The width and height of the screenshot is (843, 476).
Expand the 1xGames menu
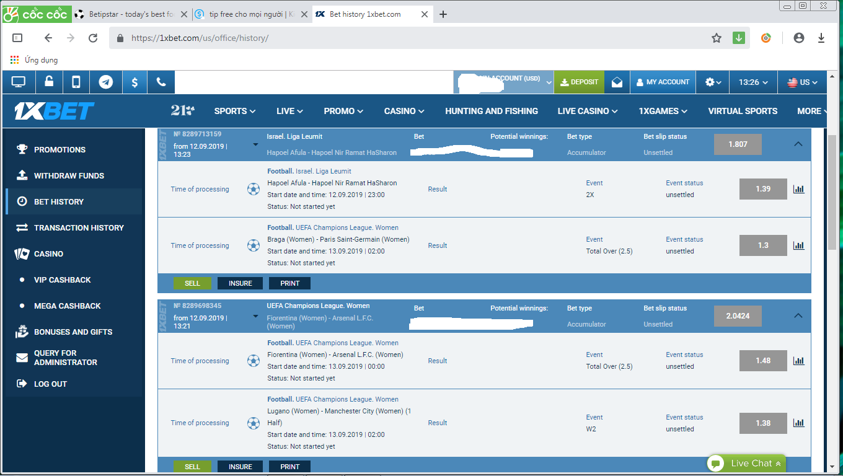[x=663, y=111]
